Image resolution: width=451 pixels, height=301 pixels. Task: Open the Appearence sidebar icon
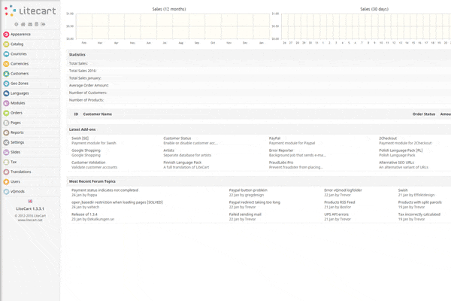pos(6,35)
